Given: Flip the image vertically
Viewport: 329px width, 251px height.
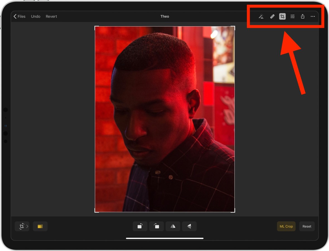Looking at the screenshot, I should [189, 226].
